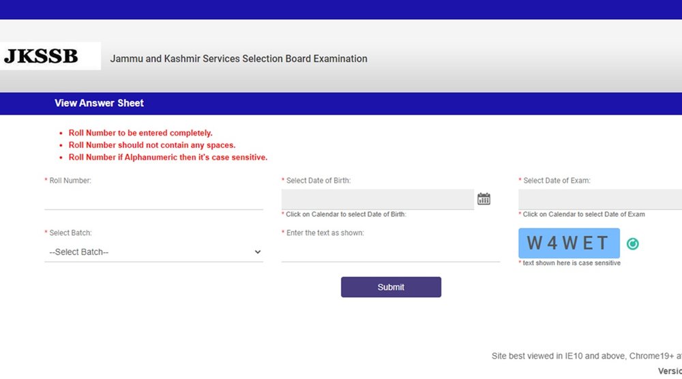Screen dimensions: 682x379
Task: Click the 'text shown here is case sensitive' note
Action: pos(572,263)
